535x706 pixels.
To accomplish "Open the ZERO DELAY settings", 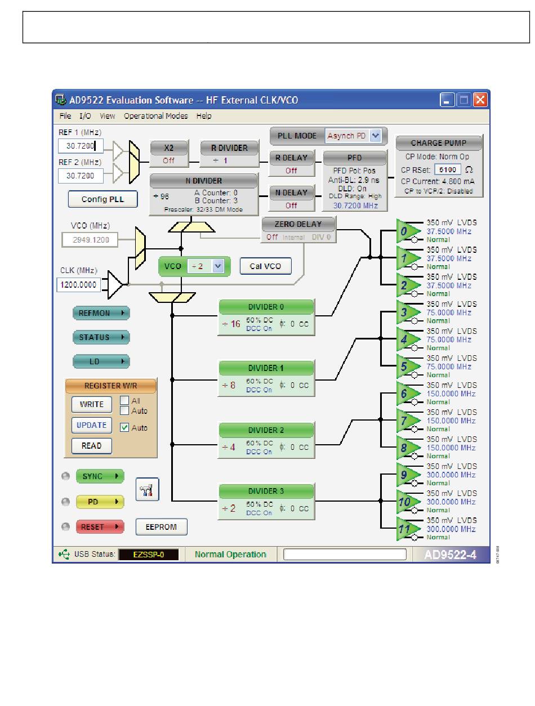I will [298, 230].
